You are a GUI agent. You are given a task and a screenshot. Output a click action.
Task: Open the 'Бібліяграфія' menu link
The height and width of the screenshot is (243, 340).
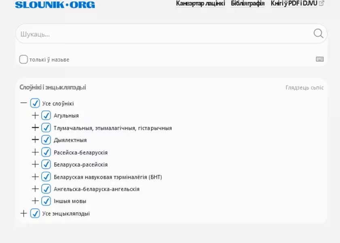[247, 4]
